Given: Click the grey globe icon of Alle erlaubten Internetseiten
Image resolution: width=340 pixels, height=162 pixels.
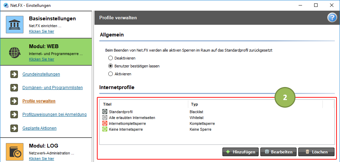Looking at the screenshot, I should coord(105,118).
